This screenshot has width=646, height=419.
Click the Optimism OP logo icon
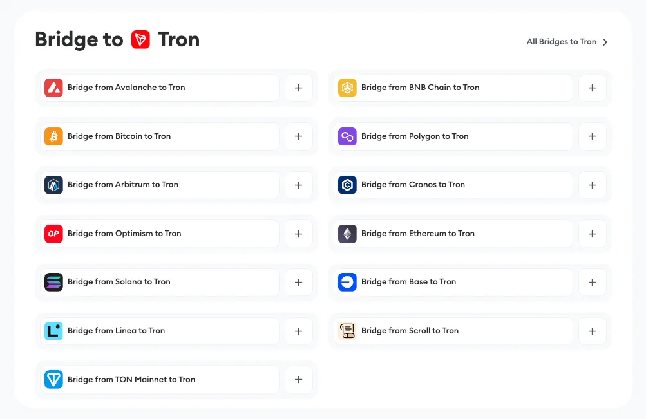[53, 234]
